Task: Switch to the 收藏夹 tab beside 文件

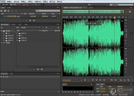Action: [9, 8]
